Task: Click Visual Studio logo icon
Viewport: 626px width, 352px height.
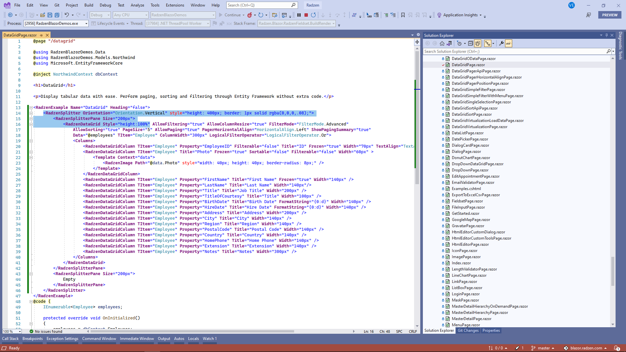Action: (x=7, y=5)
